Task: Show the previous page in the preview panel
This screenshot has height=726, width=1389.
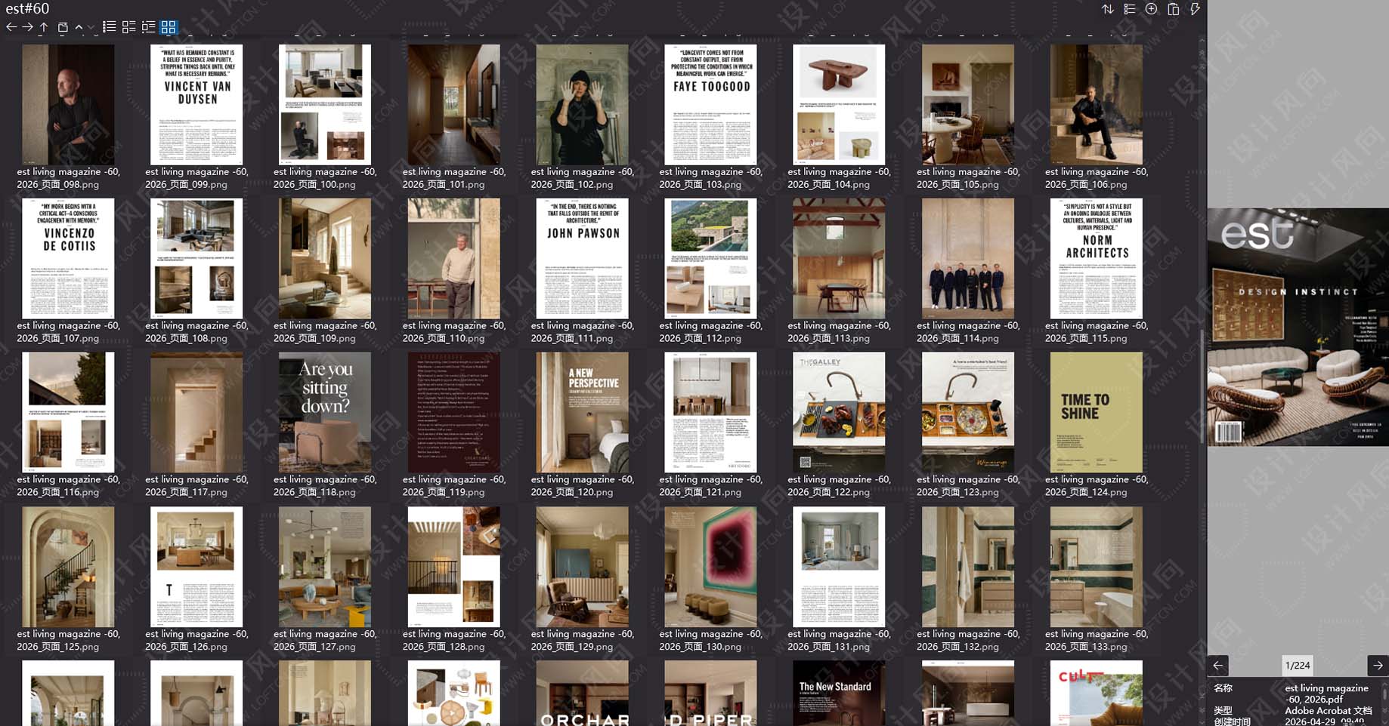Action: (1218, 666)
